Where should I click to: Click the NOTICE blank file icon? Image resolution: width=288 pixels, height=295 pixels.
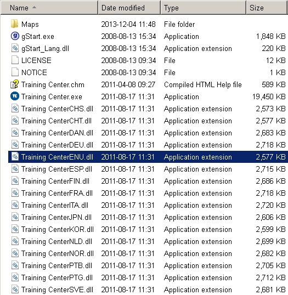click(x=15, y=72)
